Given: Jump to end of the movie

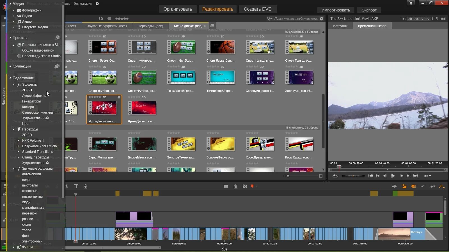Looking at the screenshot, I should [416, 176].
